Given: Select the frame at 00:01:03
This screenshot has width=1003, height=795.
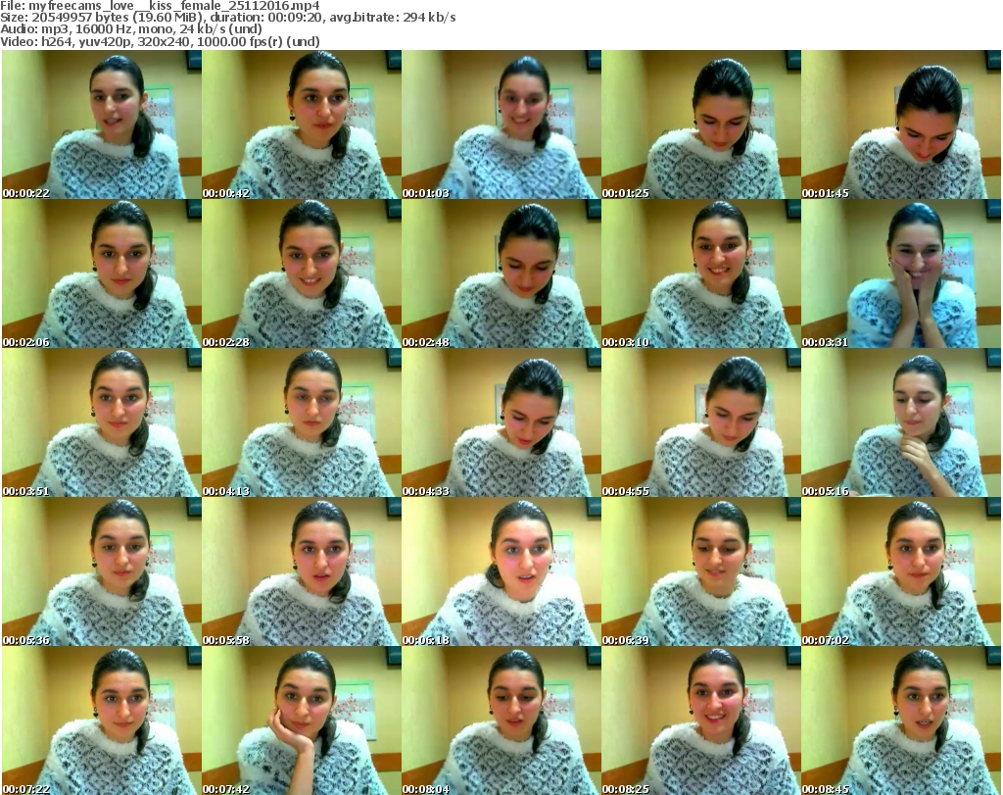Looking at the screenshot, I should pyautogui.click(x=501, y=124).
